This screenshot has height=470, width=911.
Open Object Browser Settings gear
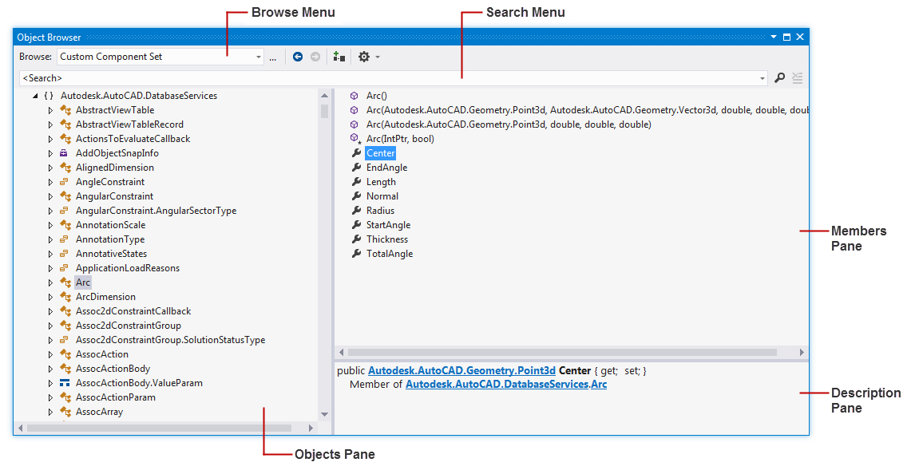364,57
